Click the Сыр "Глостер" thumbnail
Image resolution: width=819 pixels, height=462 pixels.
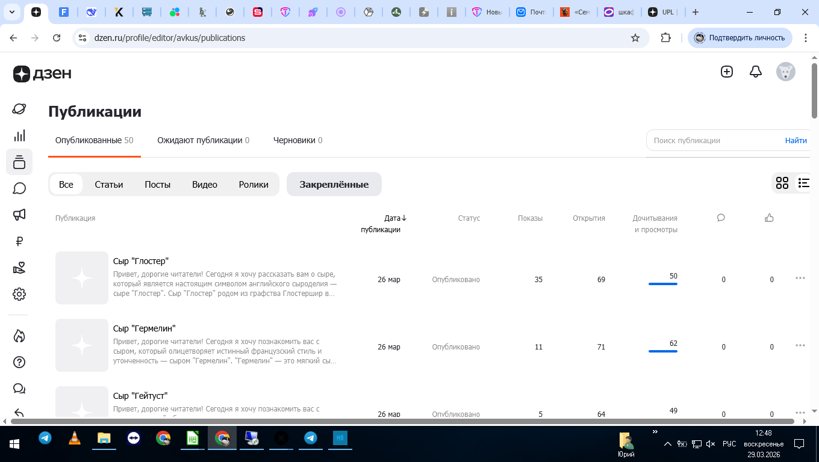82,278
